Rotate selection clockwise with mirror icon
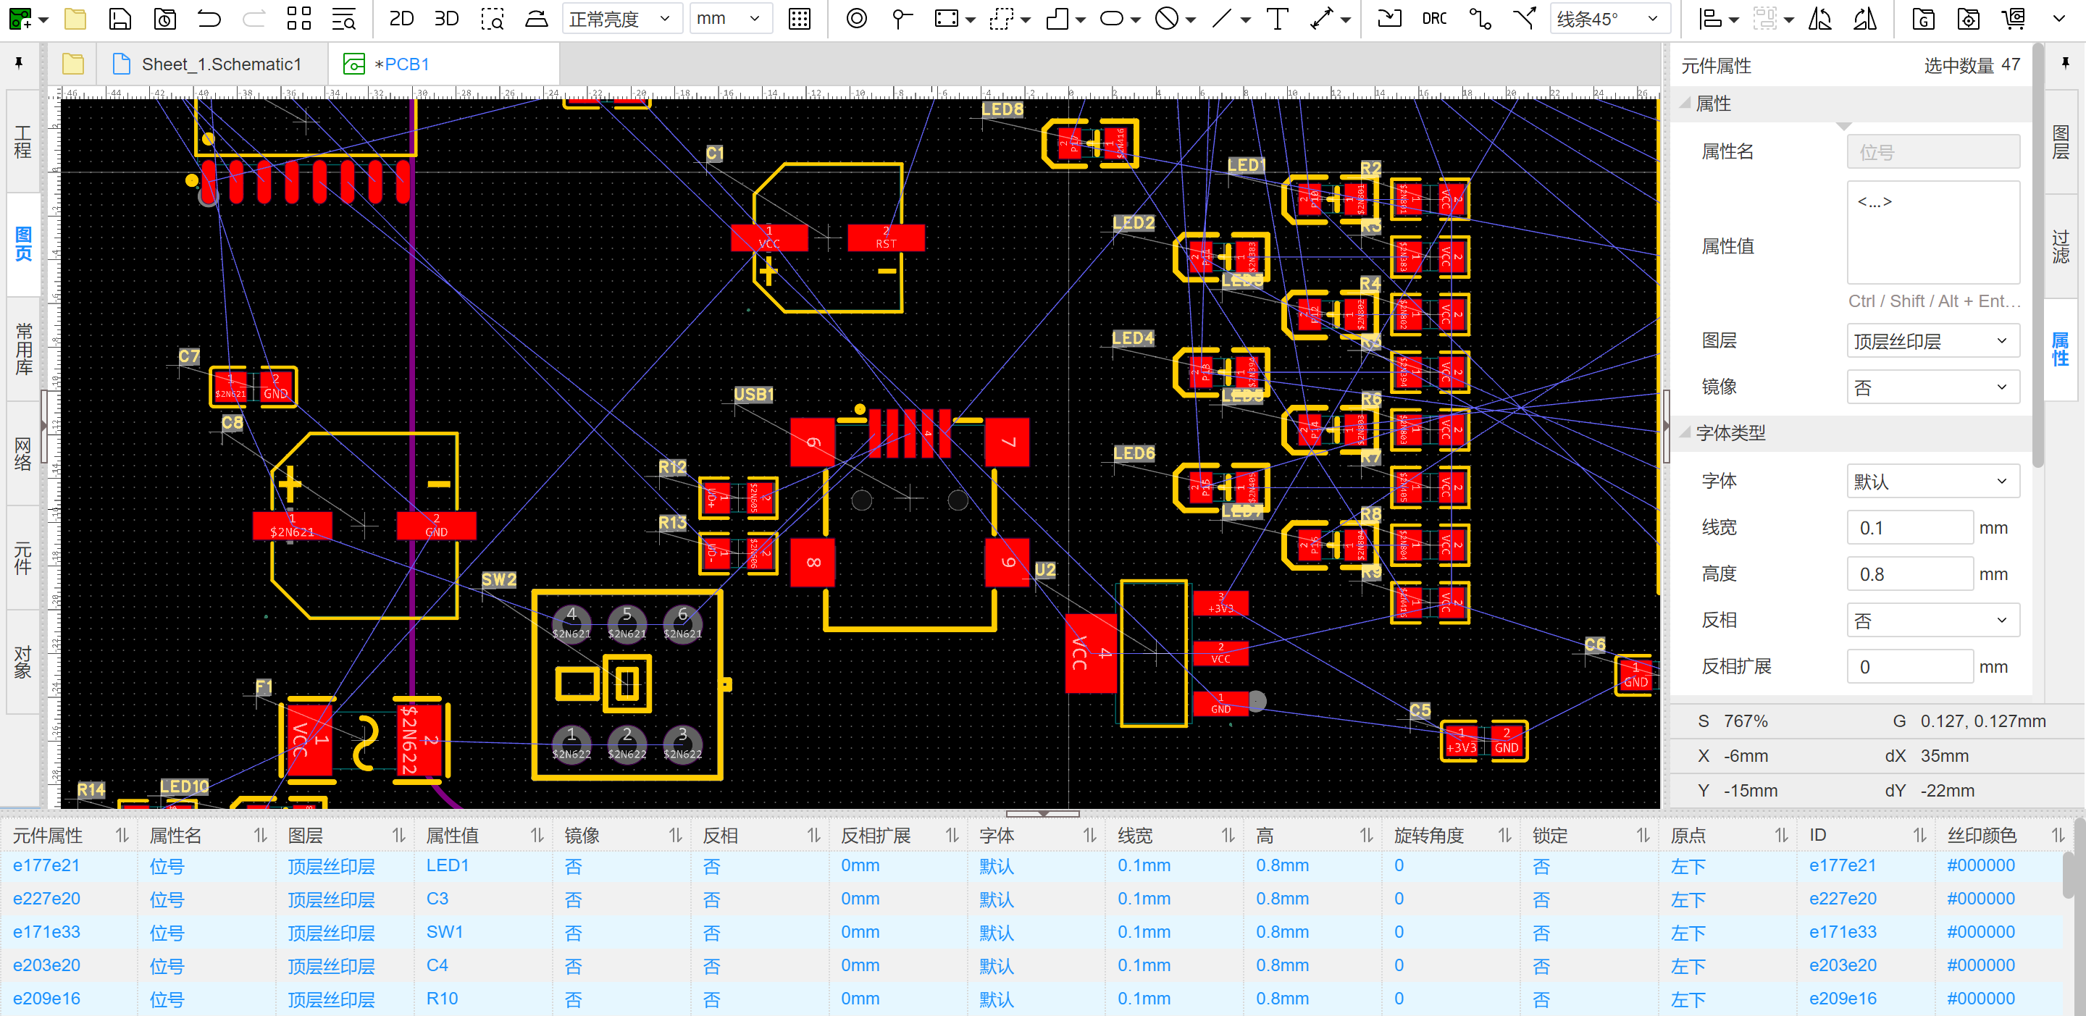This screenshot has width=2086, height=1016. coord(1866,18)
